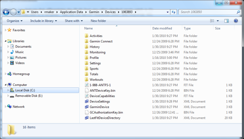
Task: Click the Network icon in navigation pane
Action: (x=10, y=107)
